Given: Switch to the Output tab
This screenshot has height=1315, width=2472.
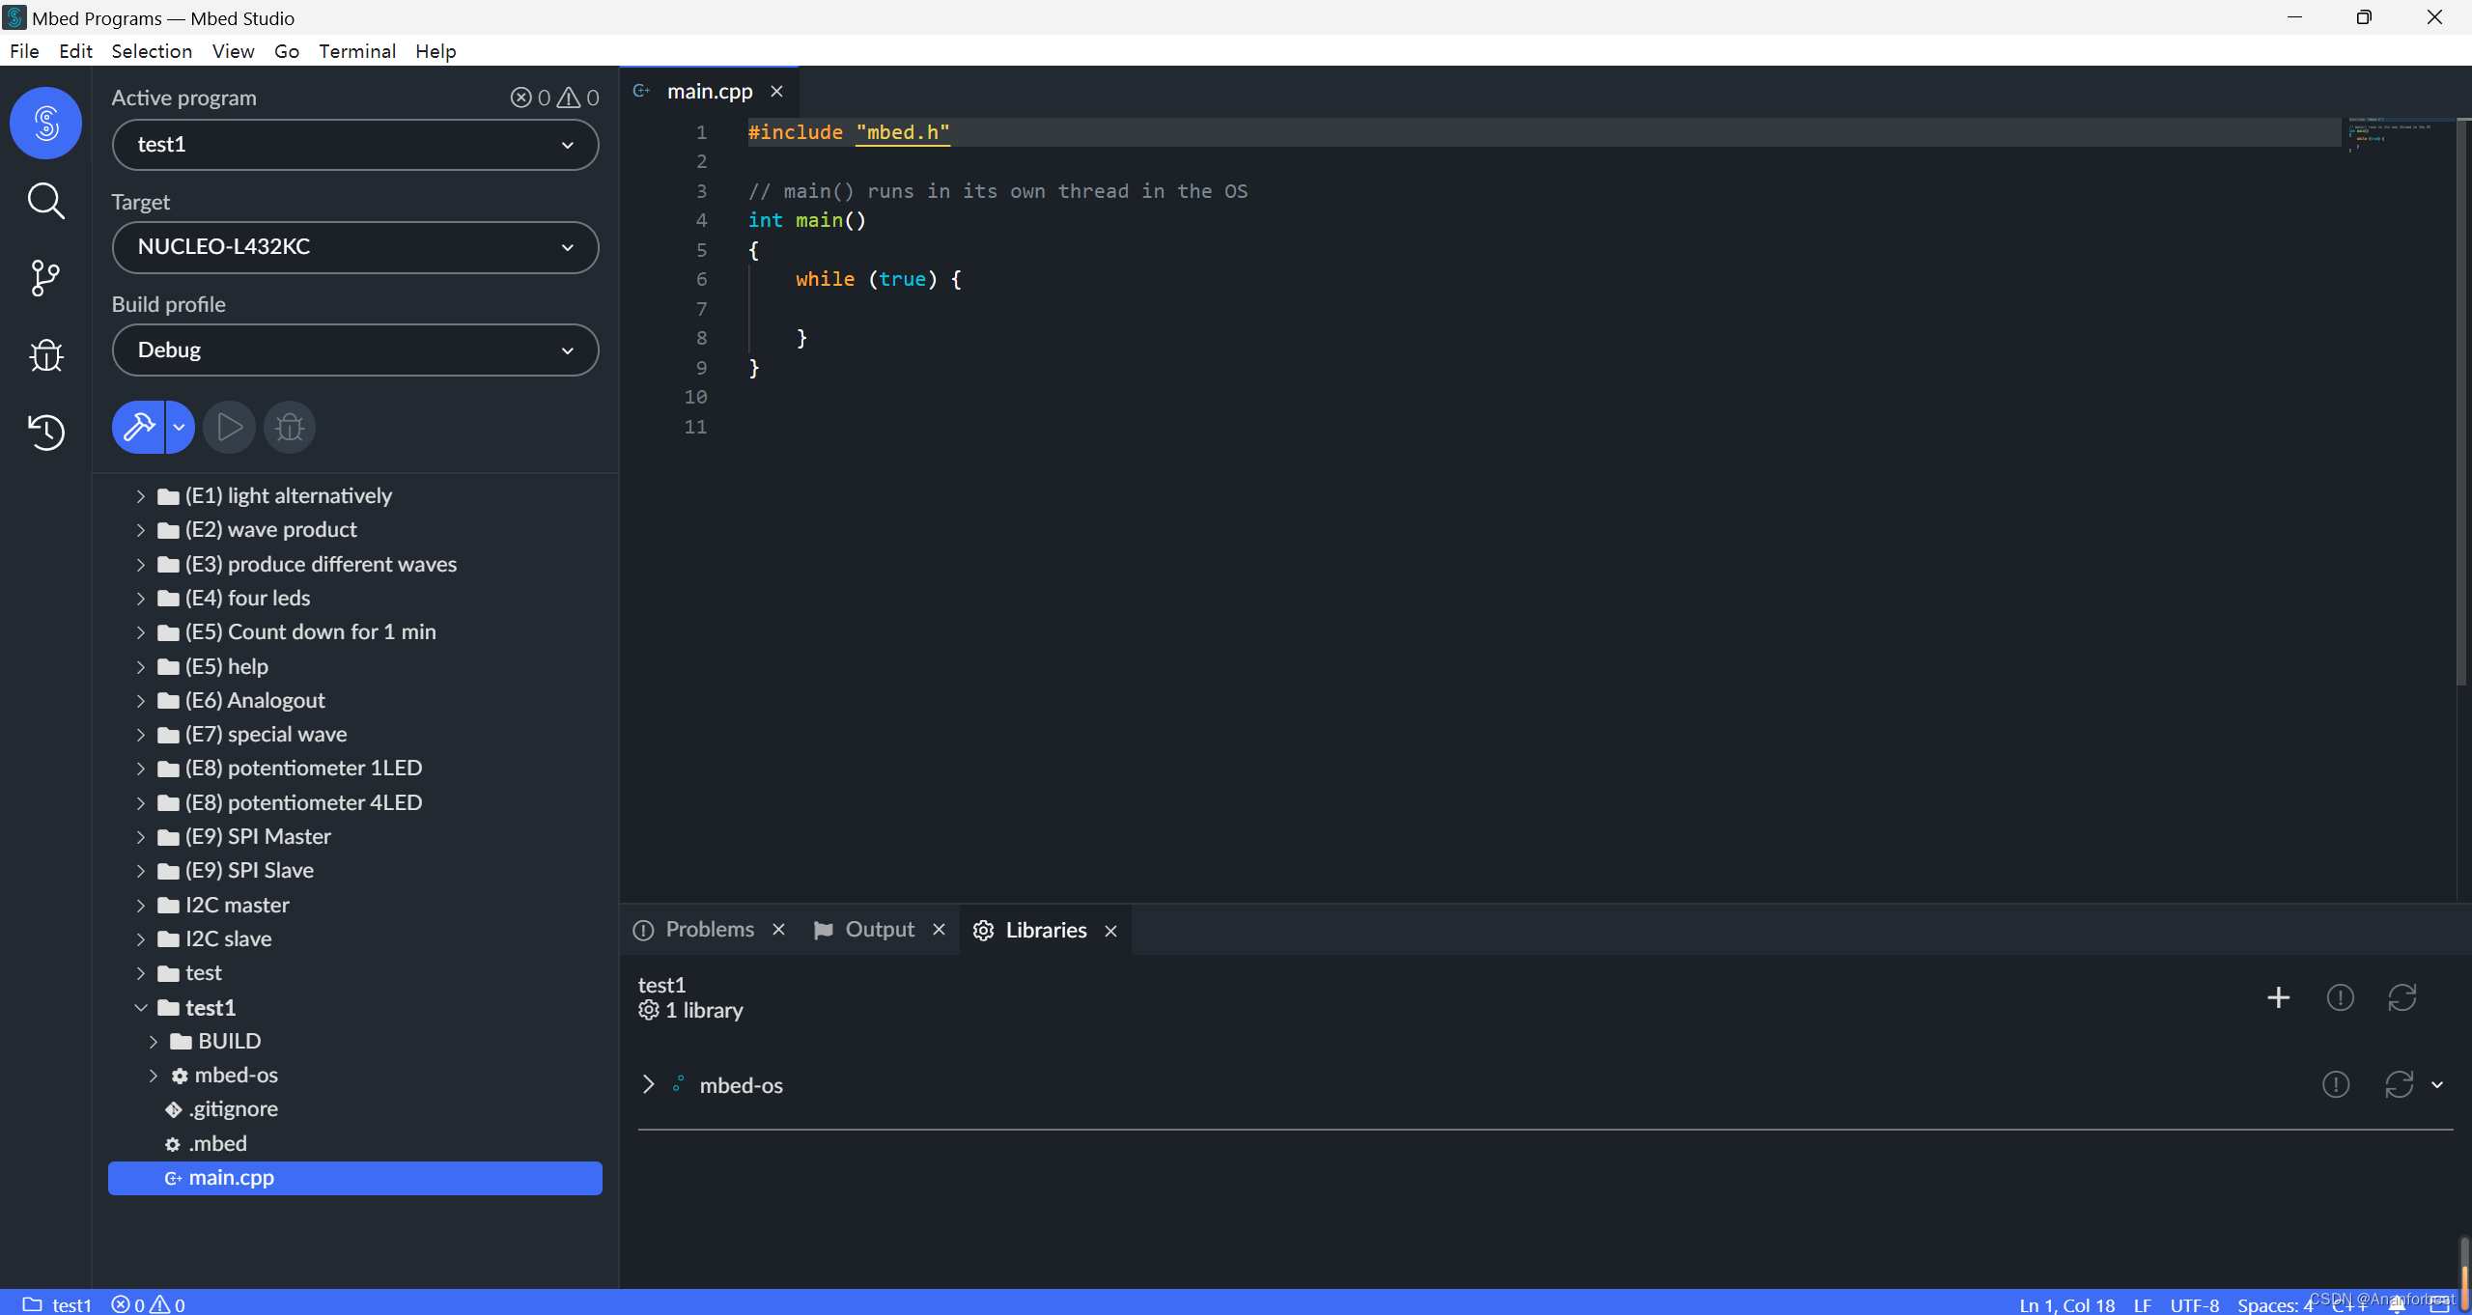Looking at the screenshot, I should click(878, 929).
